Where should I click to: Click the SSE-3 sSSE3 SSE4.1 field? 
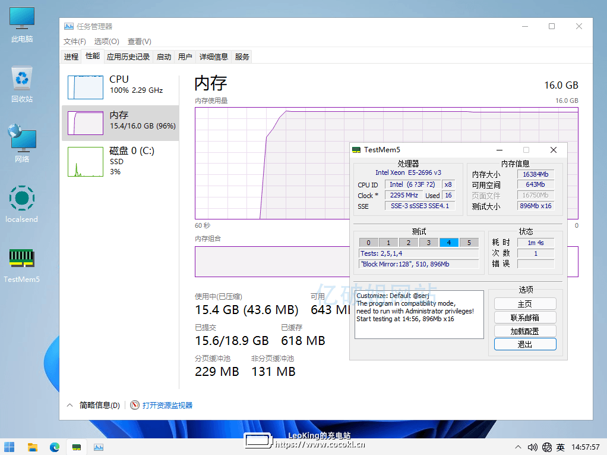point(420,206)
